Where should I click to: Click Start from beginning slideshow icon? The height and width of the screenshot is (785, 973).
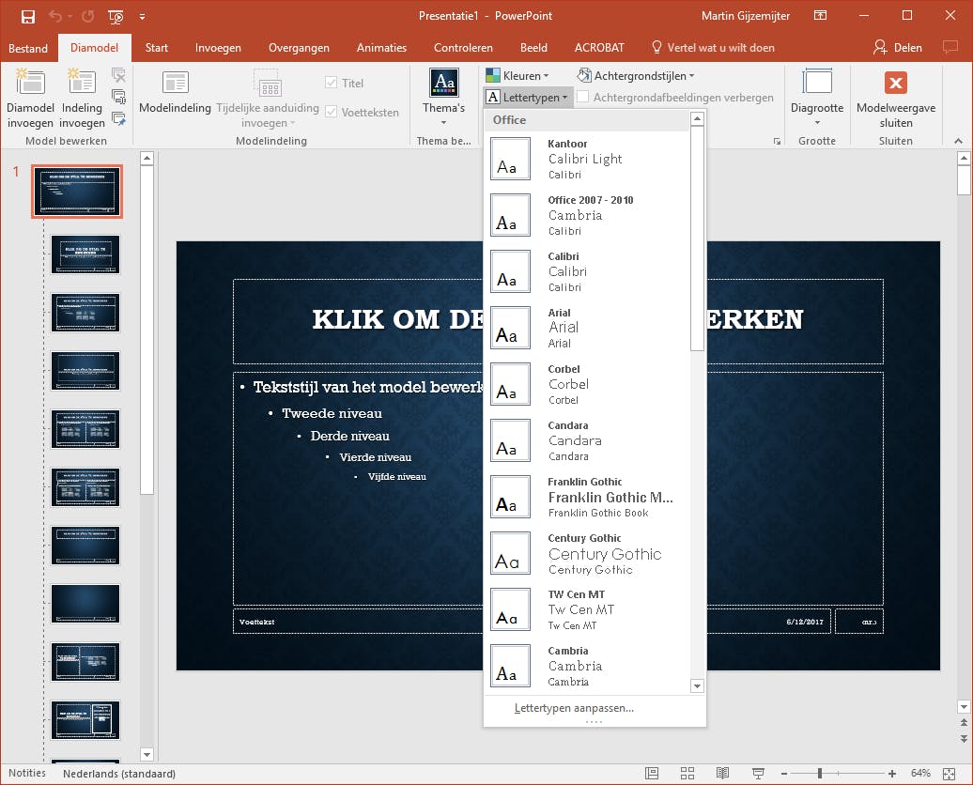click(116, 16)
